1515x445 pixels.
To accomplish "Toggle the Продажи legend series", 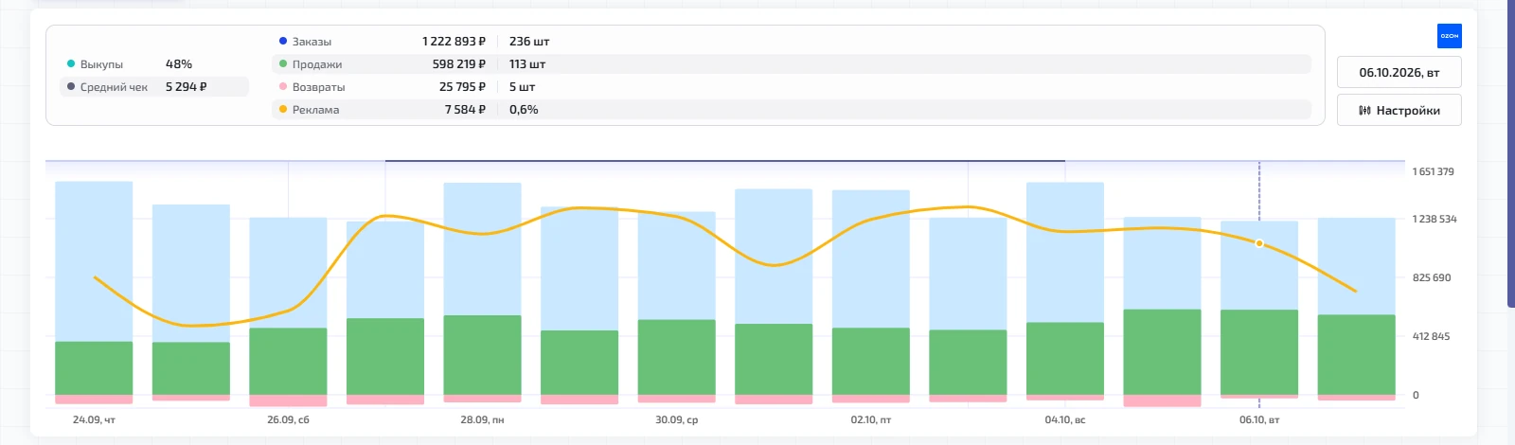I will pos(791,64).
